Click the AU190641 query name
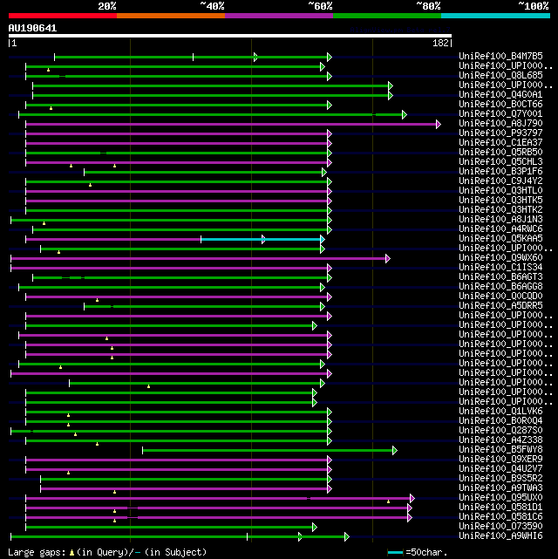 click(x=32, y=28)
